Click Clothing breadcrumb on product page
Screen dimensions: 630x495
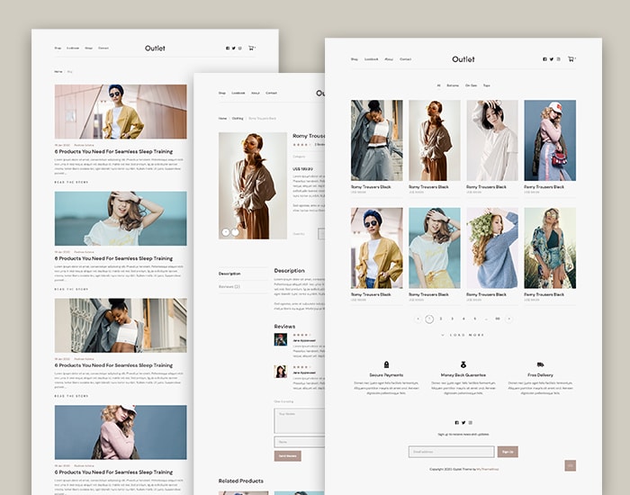point(238,119)
